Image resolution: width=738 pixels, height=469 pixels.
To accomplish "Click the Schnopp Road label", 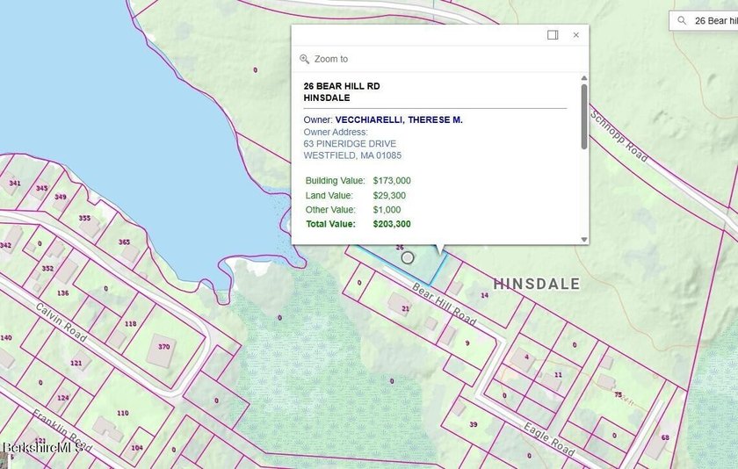I will click(619, 136).
